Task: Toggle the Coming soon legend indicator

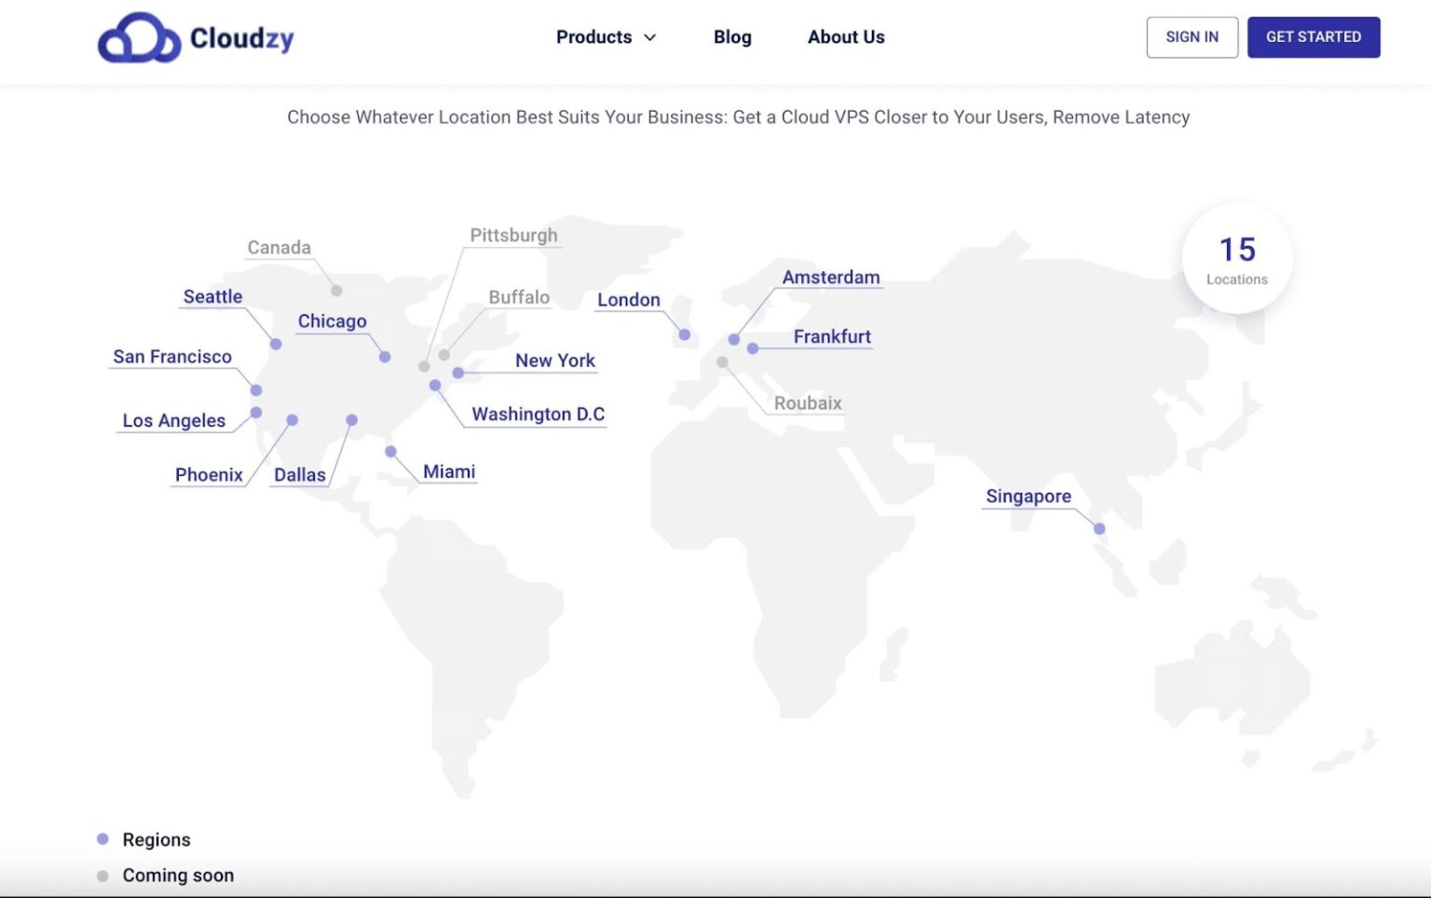Action: click(102, 875)
